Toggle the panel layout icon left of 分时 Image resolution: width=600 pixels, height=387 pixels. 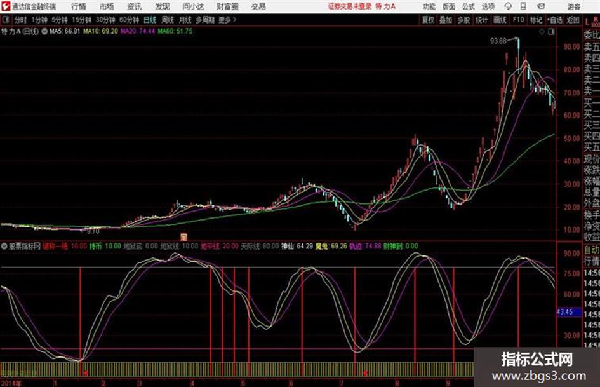pos(5,20)
